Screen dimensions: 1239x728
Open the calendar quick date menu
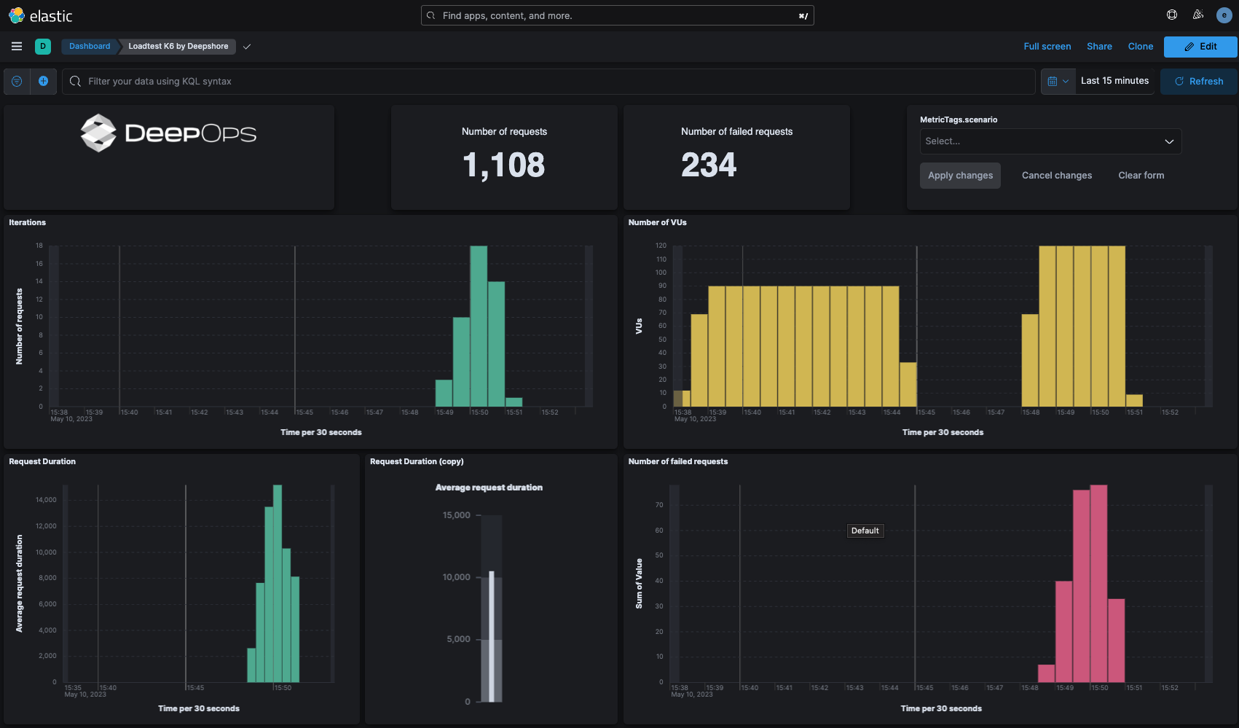click(x=1058, y=81)
